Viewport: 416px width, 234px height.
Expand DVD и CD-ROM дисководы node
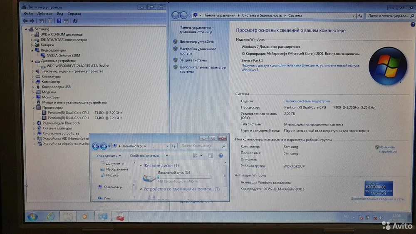pyautogui.click(x=32, y=34)
